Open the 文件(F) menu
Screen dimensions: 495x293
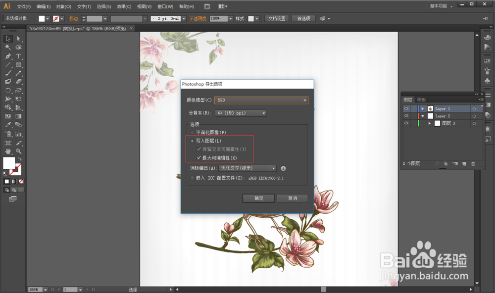pyautogui.click(x=25, y=6)
